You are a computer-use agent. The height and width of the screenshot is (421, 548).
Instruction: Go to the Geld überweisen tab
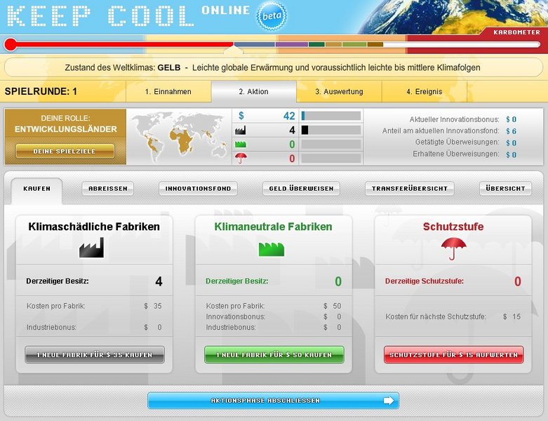[301, 189]
